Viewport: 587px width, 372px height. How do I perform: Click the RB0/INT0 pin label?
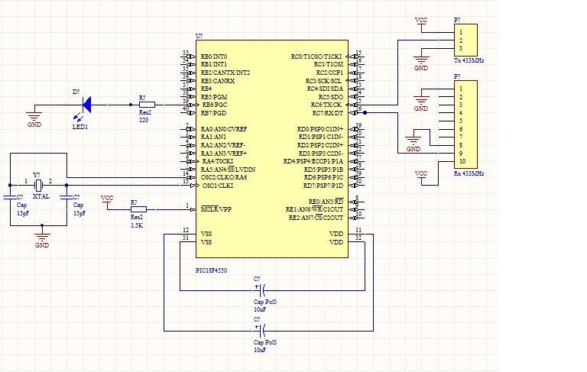point(214,57)
